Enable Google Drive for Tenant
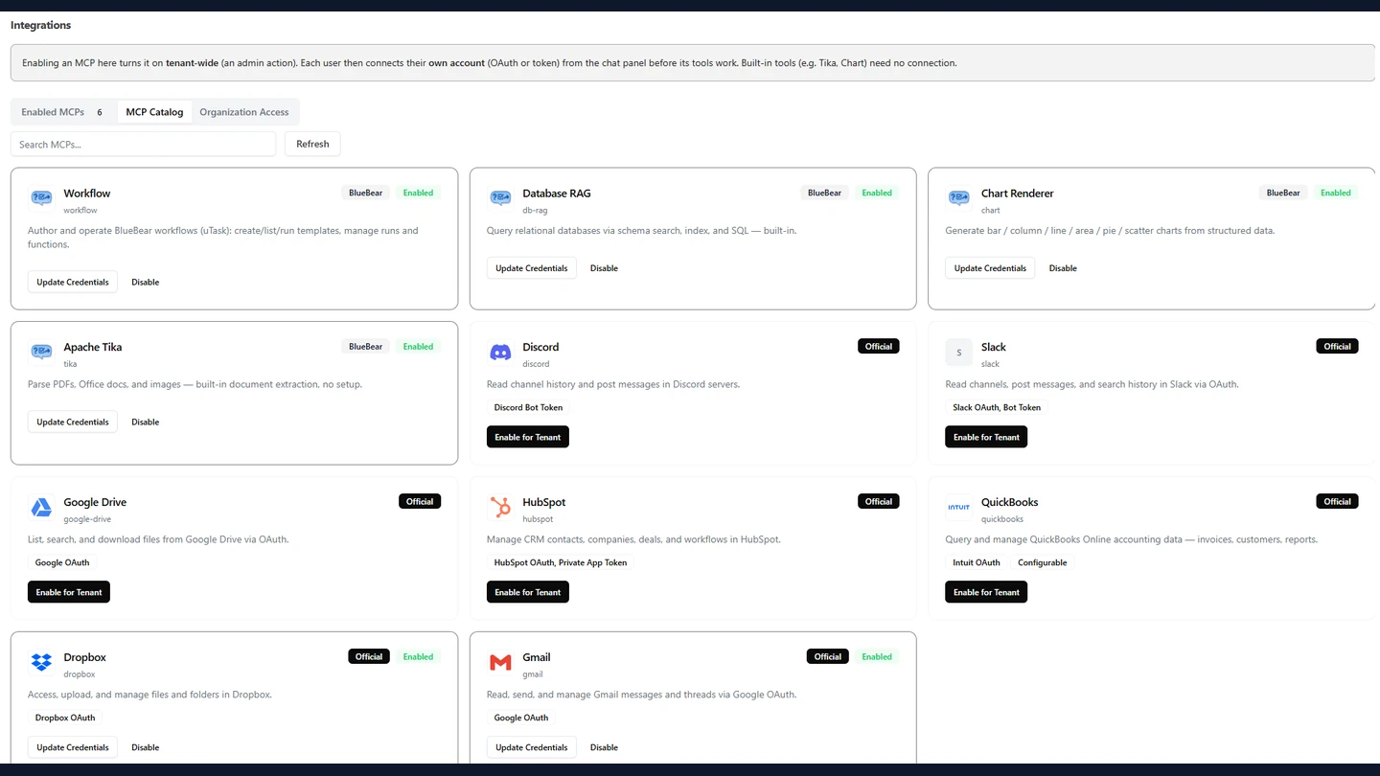The image size is (1380, 776). pyautogui.click(x=69, y=592)
